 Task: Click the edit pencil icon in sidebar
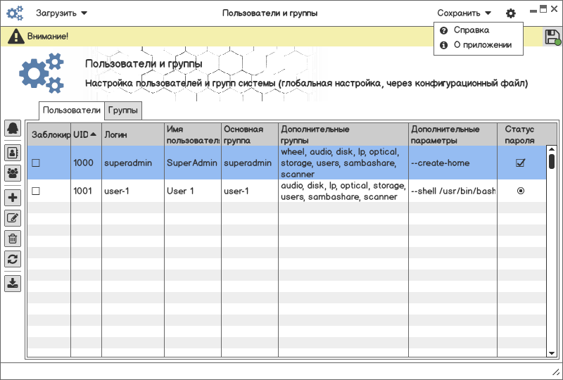[x=13, y=218]
